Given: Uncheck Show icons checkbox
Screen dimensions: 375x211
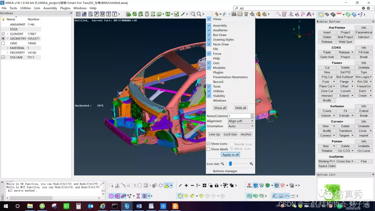Looking at the screenshot, I should click(209, 144).
